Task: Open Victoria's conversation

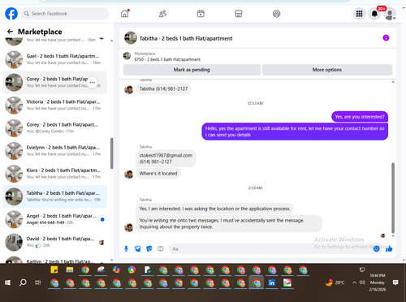Action: [54, 106]
